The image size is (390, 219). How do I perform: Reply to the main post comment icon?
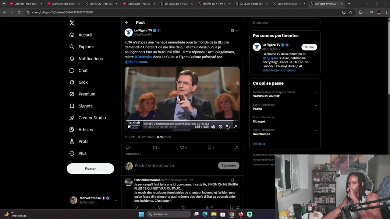[128, 148]
